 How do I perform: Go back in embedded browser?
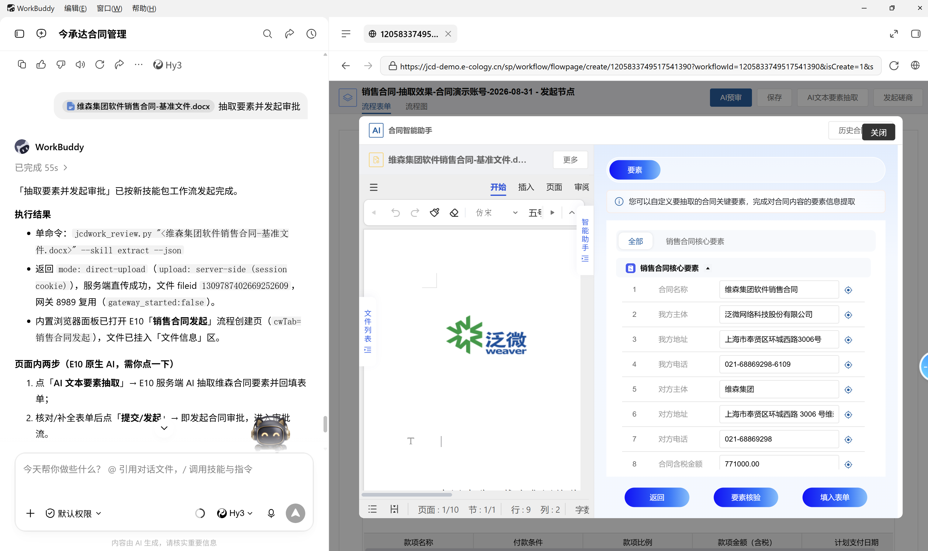tap(346, 66)
